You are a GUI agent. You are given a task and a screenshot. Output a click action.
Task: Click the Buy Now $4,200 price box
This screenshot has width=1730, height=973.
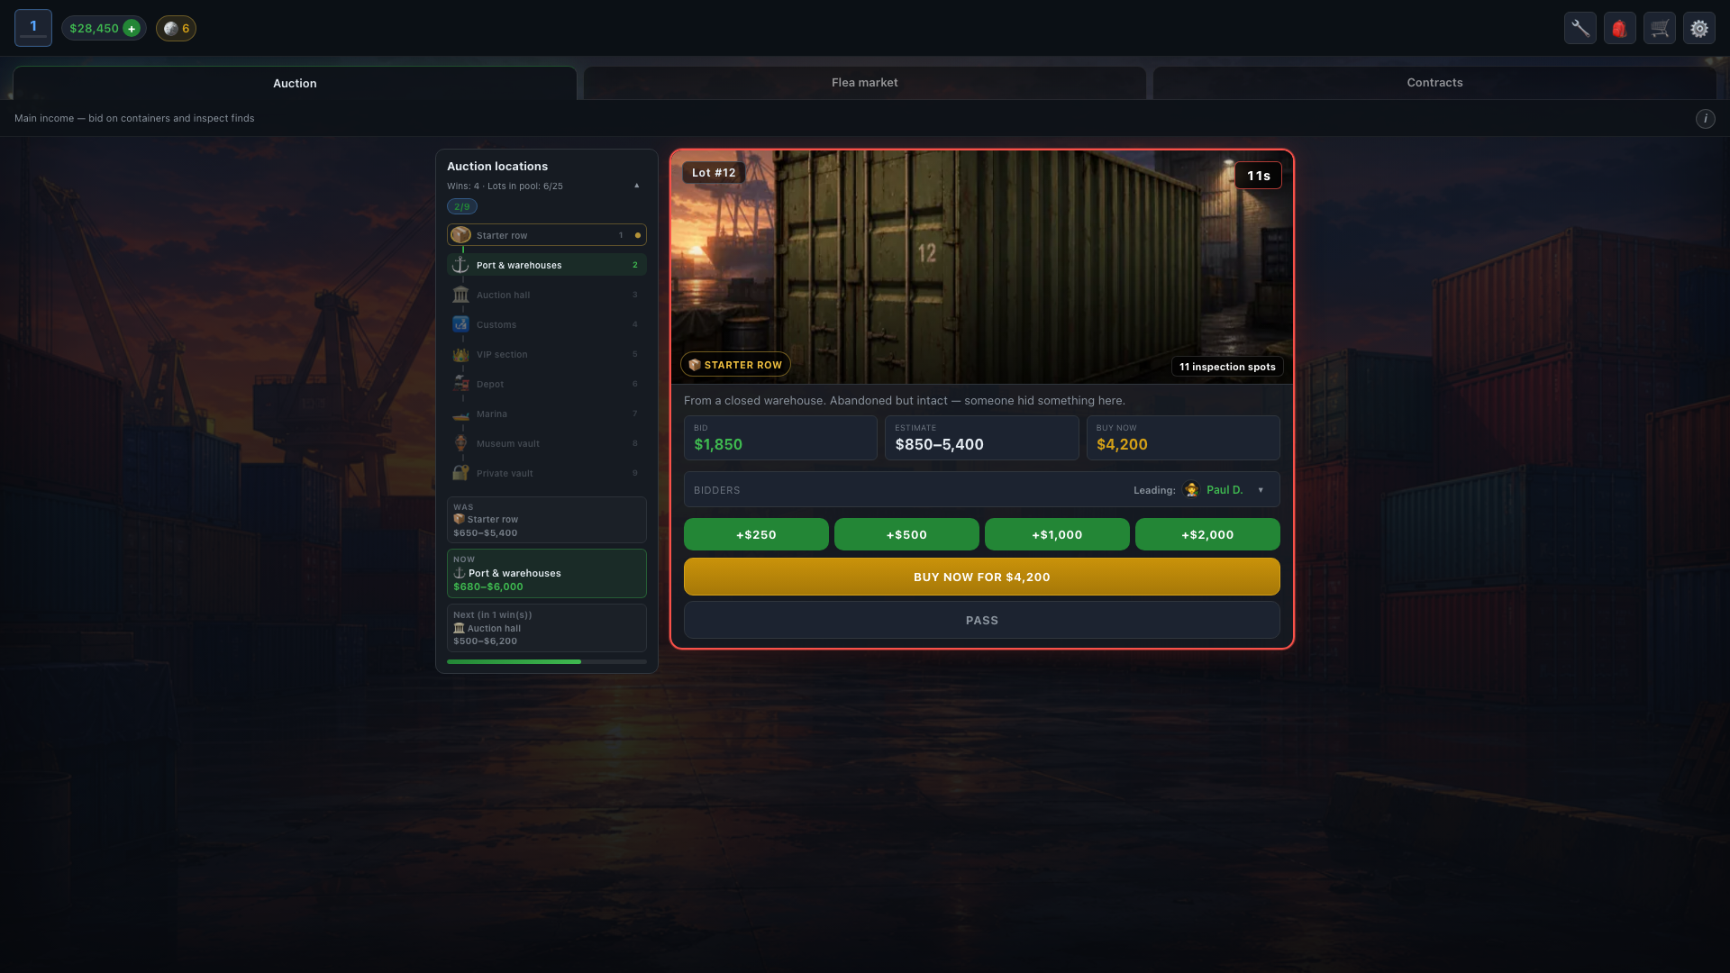[x=1183, y=438]
